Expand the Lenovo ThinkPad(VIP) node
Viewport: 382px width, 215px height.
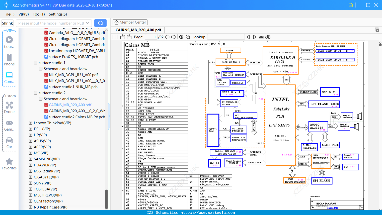coord(31,123)
